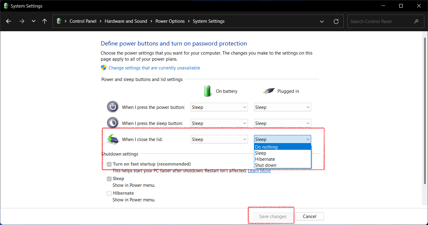428x225 pixels.
Task: Go up one level with the up arrow
Action: coord(45,21)
